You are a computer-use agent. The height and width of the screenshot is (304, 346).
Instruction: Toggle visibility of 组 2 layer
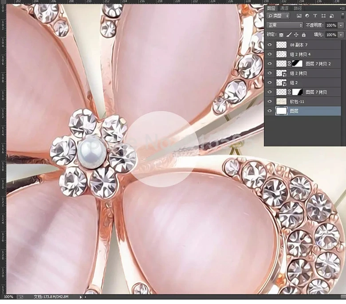point(270,82)
